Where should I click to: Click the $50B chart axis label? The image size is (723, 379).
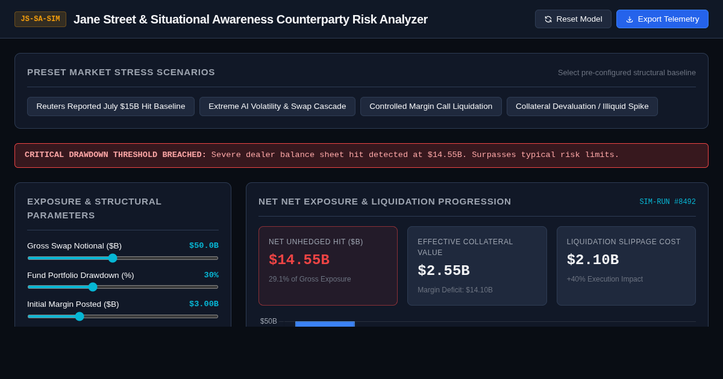tap(269, 321)
